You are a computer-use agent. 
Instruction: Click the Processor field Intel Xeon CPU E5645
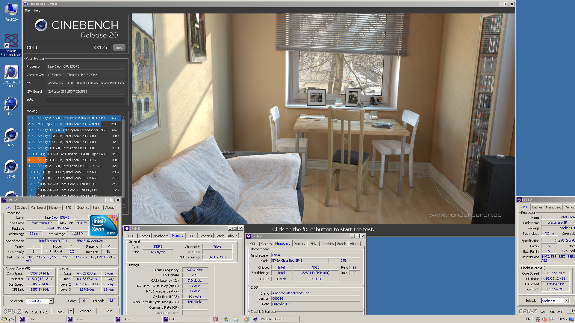[x=86, y=66]
